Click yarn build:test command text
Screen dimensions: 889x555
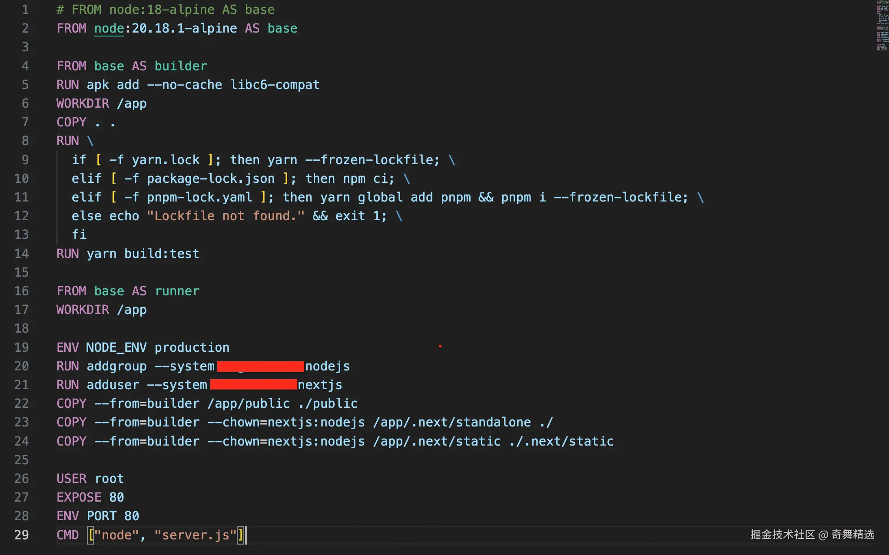(143, 254)
